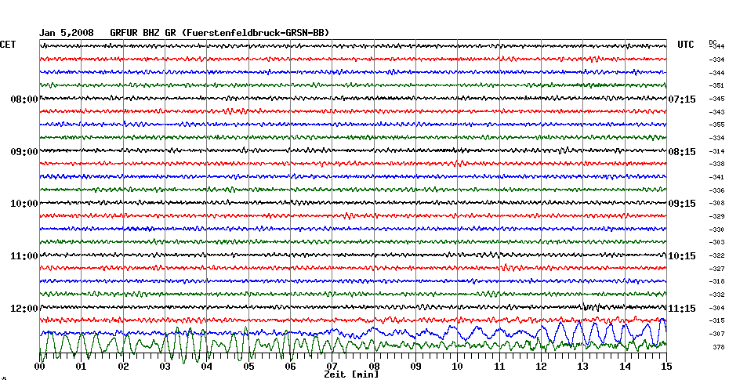Select minute tick label "02"
Viewport: 729px width, 387px height.
[x=123, y=366]
